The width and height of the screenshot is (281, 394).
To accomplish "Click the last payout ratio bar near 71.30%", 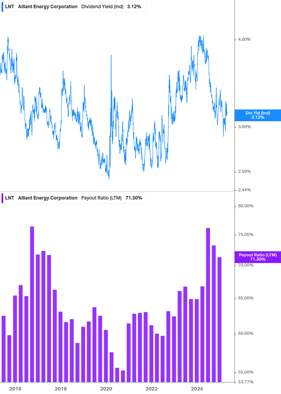I will tap(219, 320).
